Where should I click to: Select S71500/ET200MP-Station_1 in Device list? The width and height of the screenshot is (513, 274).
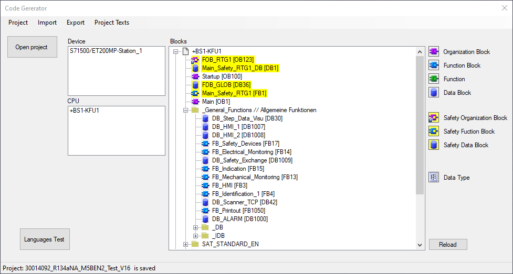[106, 51]
